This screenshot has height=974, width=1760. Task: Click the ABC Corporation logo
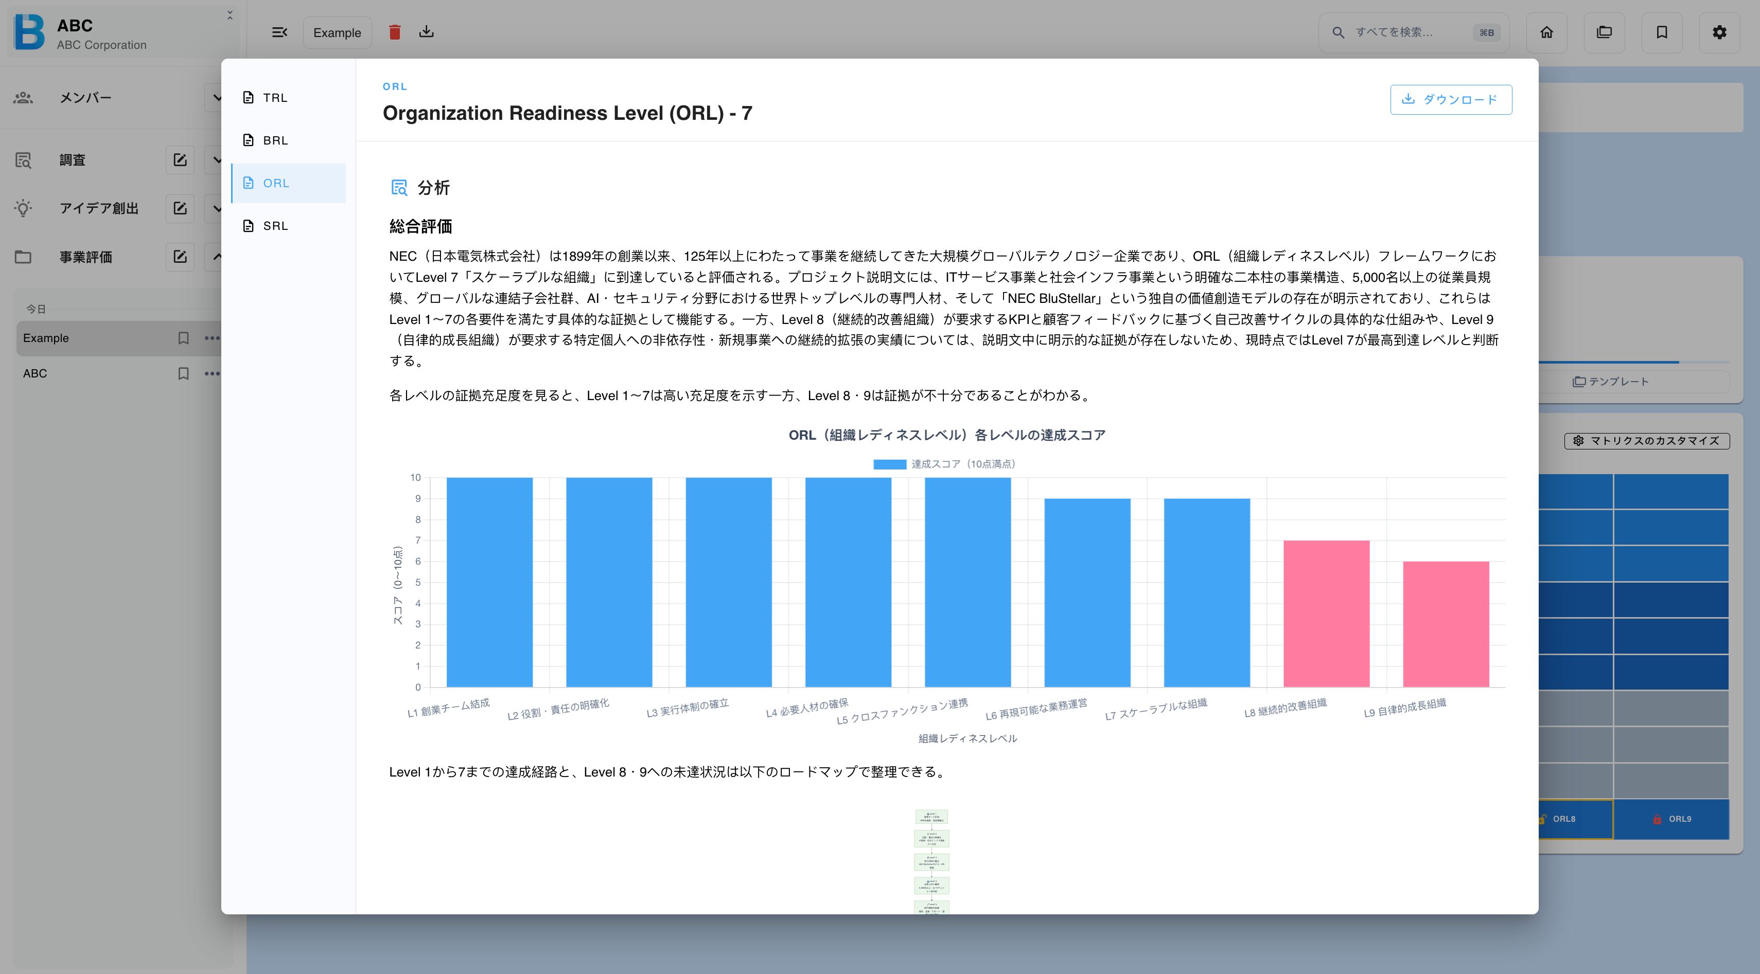[x=30, y=32]
